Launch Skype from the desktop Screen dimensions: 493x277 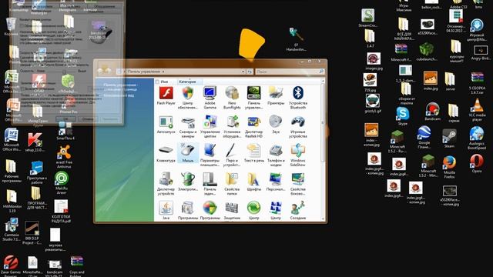(403, 116)
